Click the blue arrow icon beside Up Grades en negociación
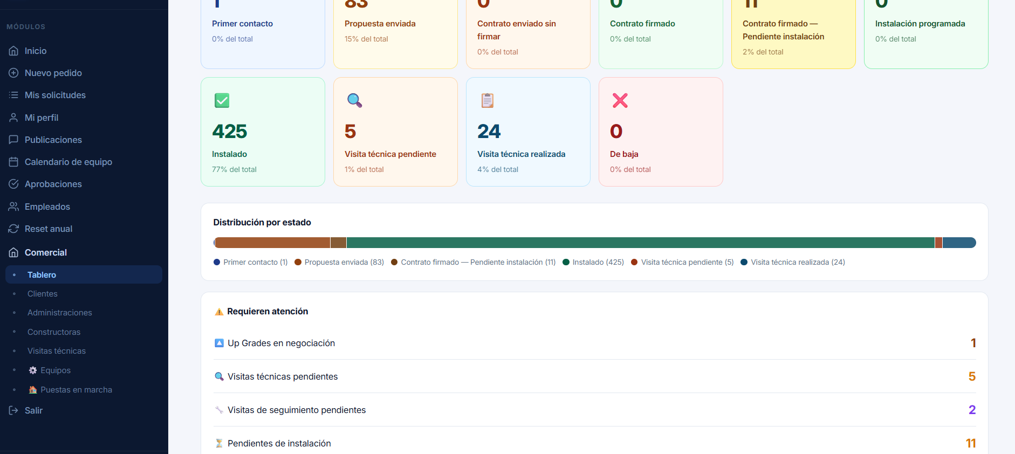Image resolution: width=1015 pixels, height=454 pixels. (219, 343)
